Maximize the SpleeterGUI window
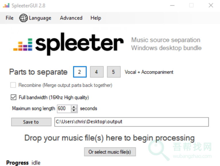Screen dimensions: 220x166 pyautogui.click(x=191, y=5)
